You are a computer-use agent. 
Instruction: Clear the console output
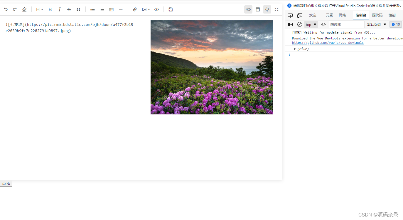300,24
